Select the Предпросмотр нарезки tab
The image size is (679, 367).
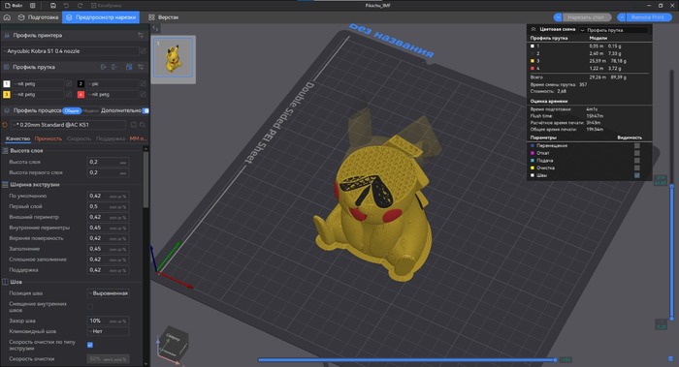click(x=101, y=17)
